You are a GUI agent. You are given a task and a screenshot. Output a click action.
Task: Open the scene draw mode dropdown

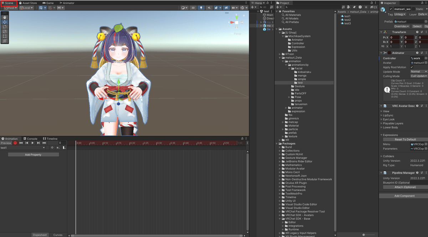pos(184,7)
